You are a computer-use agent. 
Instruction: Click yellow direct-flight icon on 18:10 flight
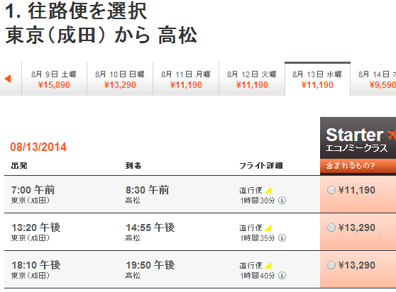pyautogui.click(x=268, y=266)
